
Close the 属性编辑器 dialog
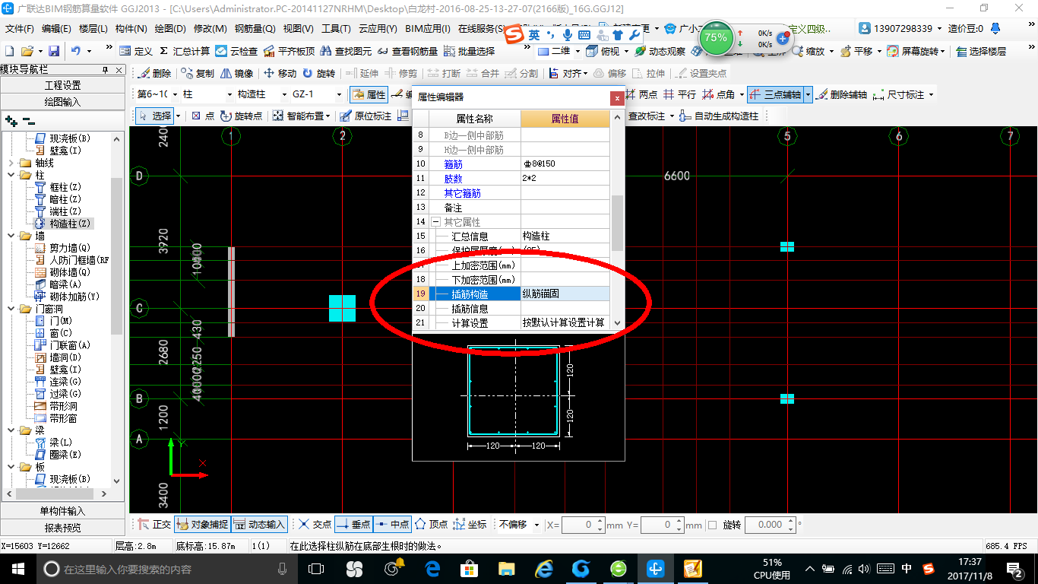[616, 98]
